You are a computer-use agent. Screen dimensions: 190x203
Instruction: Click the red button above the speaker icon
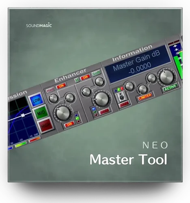122,89
